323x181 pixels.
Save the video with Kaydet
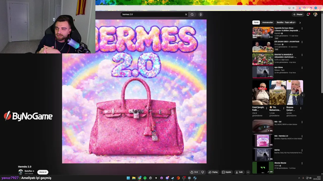227,172
